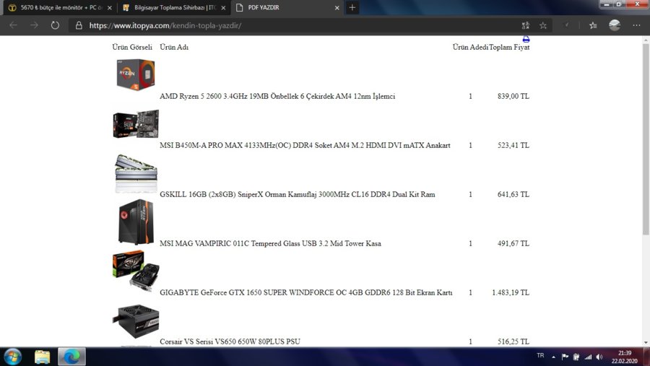Switch to the 5670 ₺ bütçe tab
This screenshot has width=650, height=366.
[58, 7]
